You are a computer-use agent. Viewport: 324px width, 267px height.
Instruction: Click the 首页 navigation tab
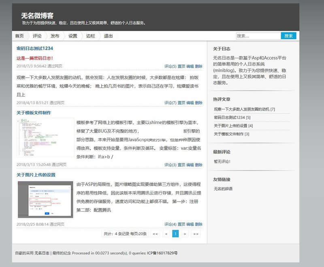pyautogui.click(x=19, y=36)
